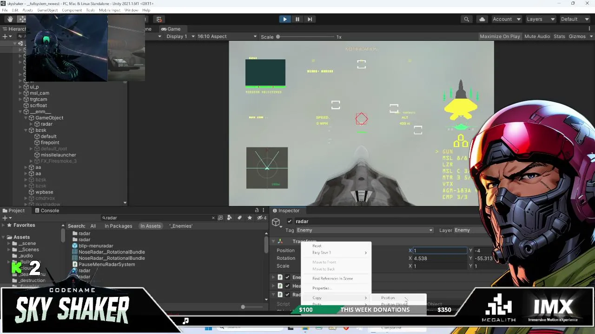Open the GameObject menu
The height and width of the screenshot is (334, 595).
pyautogui.click(x=47, y=10)
